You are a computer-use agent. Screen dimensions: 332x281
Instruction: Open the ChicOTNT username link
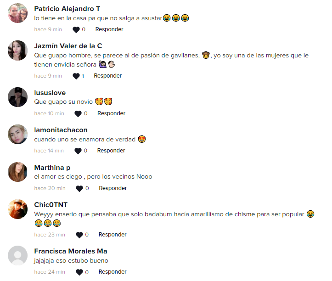coord(51,205)
